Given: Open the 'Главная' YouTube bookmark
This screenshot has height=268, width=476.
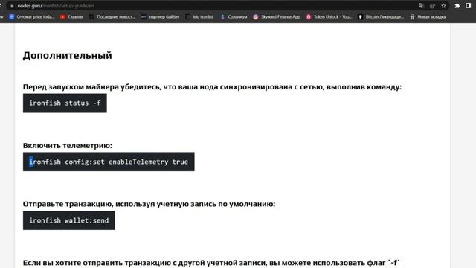Looking at the screenshot, I should point(72,16).
